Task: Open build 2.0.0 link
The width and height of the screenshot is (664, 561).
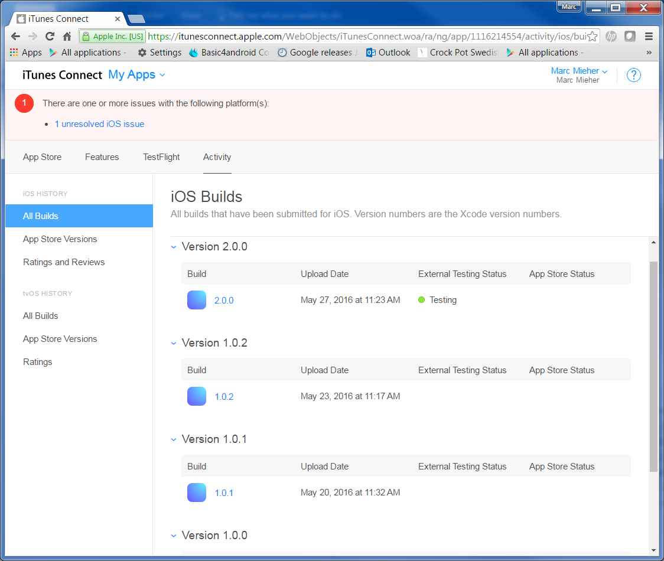Action: pos(224,300)
